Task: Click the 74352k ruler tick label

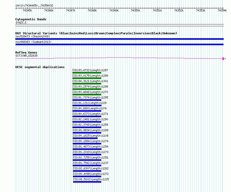Action: coord(179,10)
